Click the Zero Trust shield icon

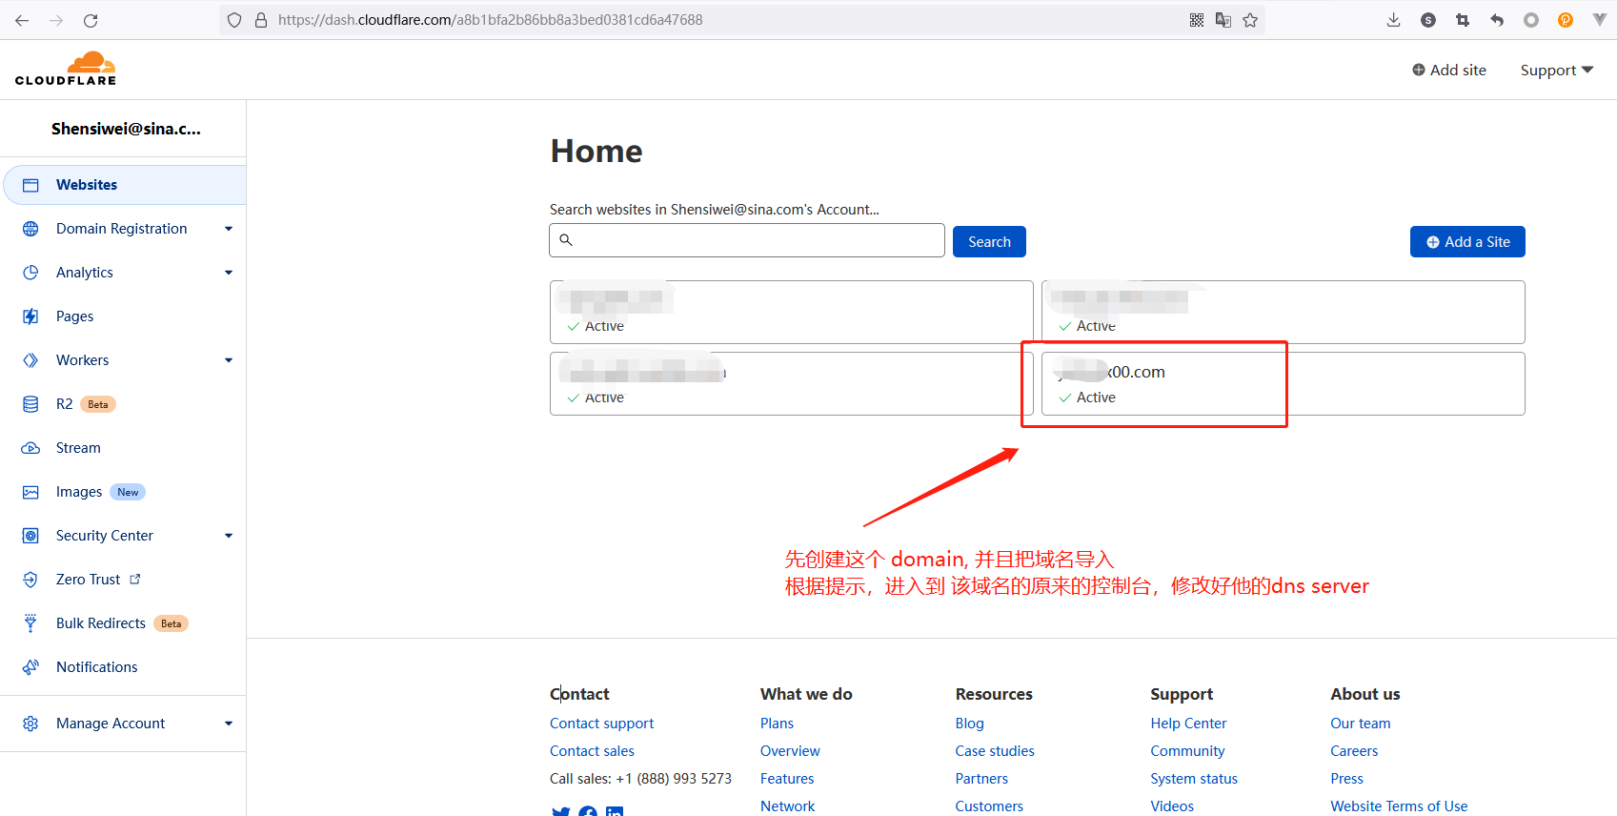pos(30,580)
